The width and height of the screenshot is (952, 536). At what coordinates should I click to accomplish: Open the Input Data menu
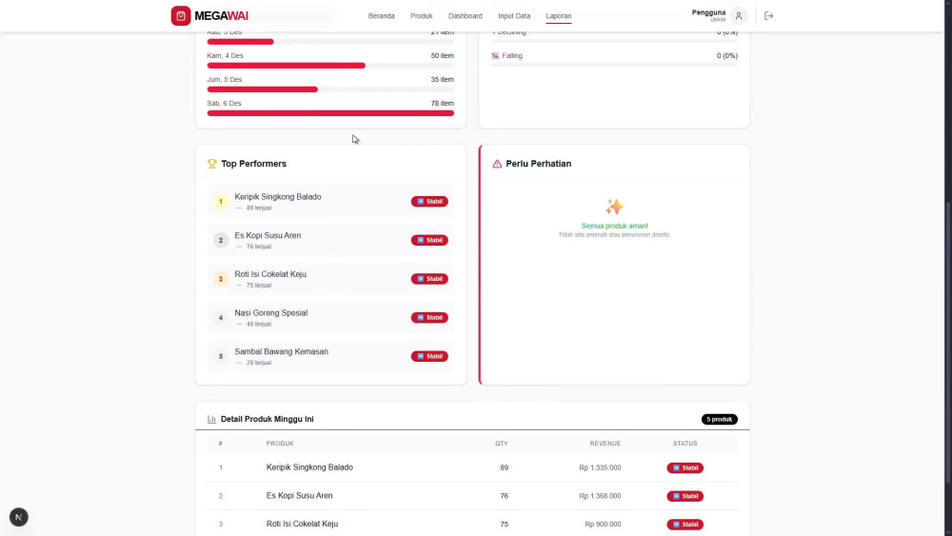[514, 16]
